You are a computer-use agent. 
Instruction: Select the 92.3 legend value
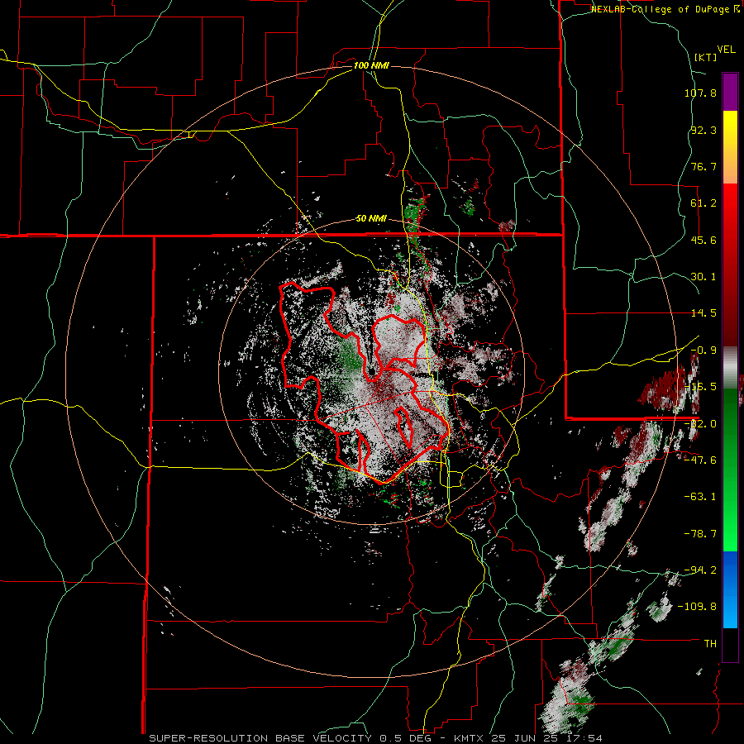(703, 130)
